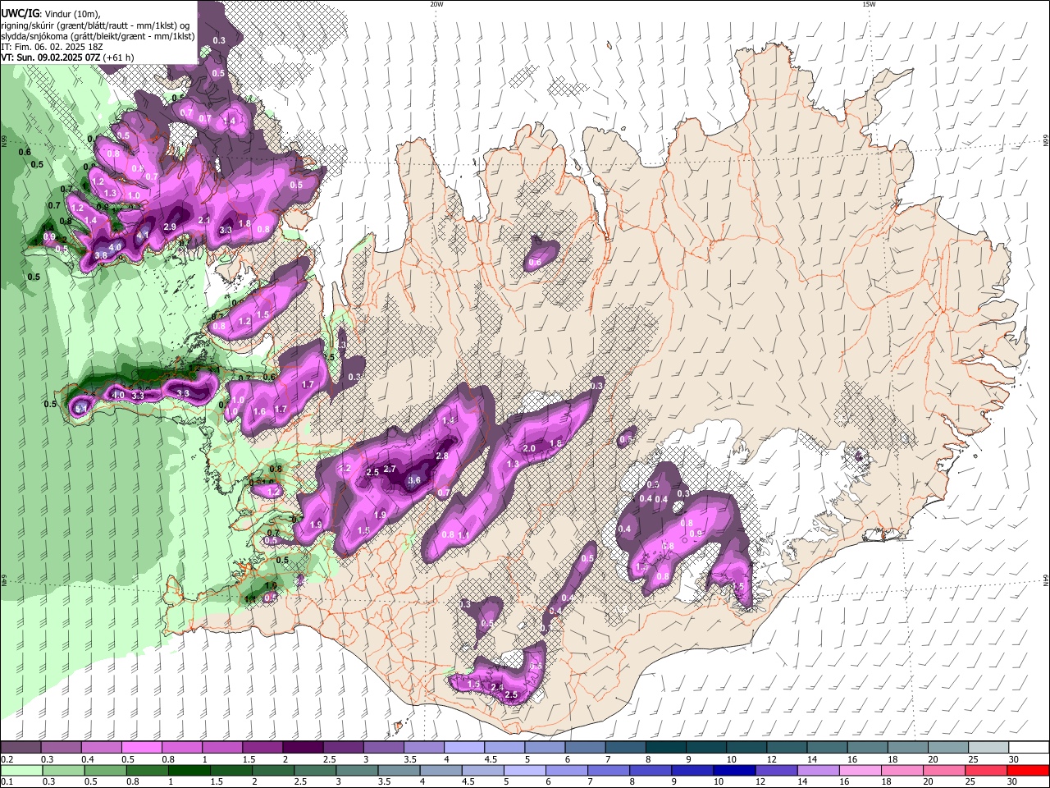Click the '2.1' precipitation value in the Westfjords
The width and height of the screenshot is (1050, 788).
205,220
